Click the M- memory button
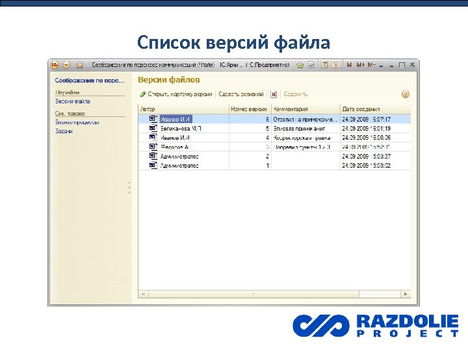The image size is (468, 351). [x=372, y=65]
